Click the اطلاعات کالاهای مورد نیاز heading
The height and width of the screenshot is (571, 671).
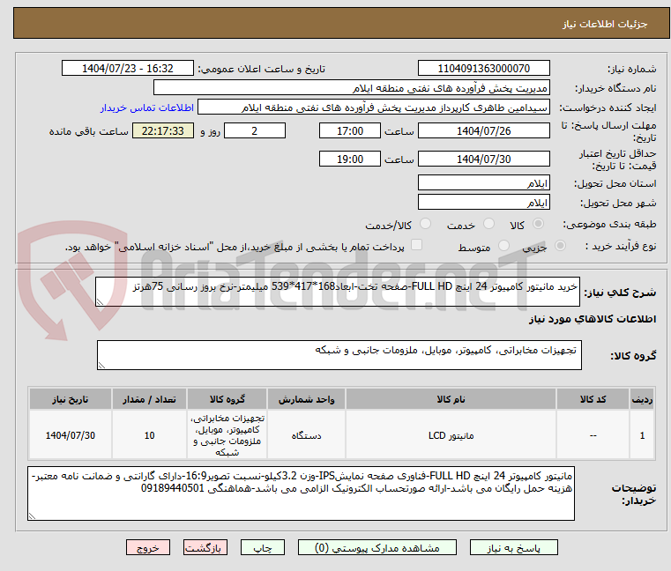(x=593, y=319)
